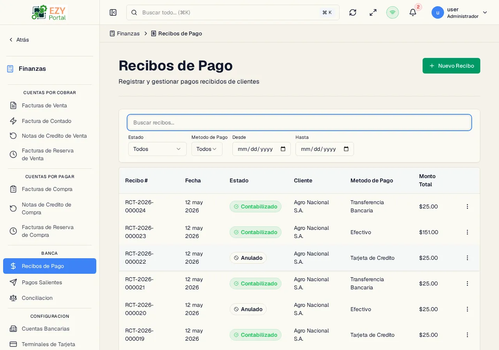Image resolution: width=499 pixels, height=350 pixels.
Task: Click Facturas de Reserva de Compra clock icon
Action: pos(13,231)
